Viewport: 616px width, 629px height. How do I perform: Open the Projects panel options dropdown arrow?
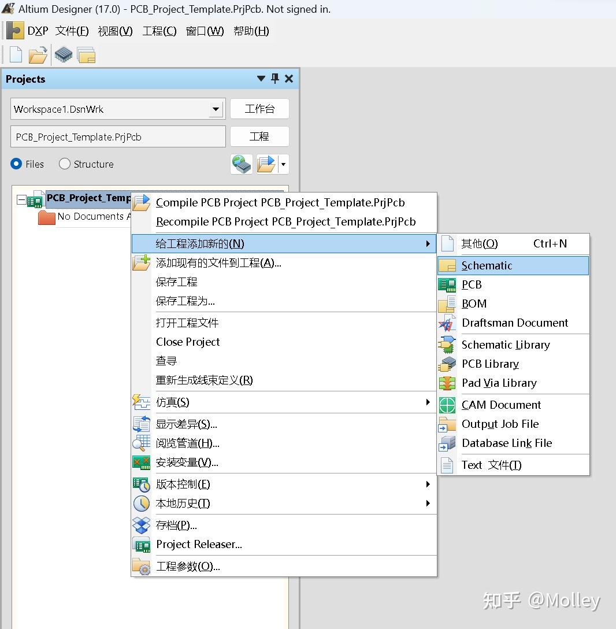(x=261, y=79)
